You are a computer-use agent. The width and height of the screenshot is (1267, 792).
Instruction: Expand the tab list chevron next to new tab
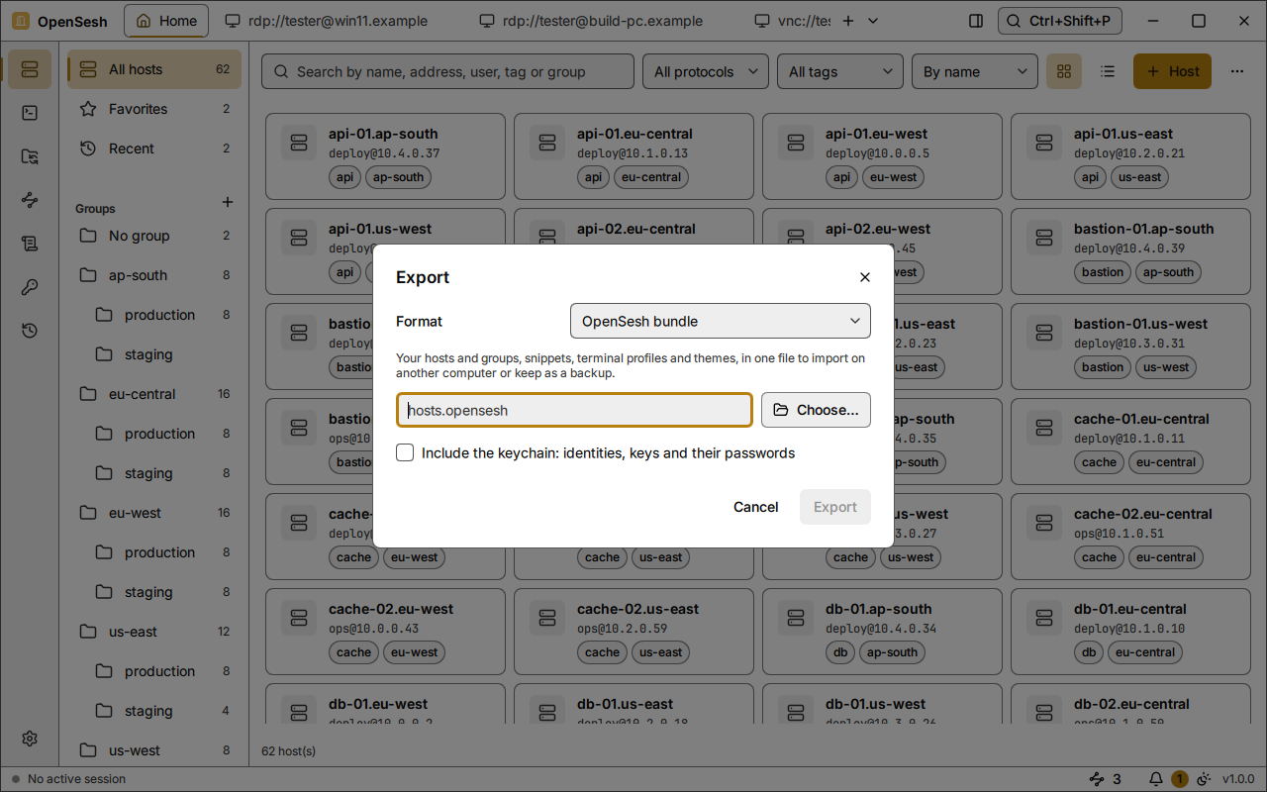pos(873,21)
